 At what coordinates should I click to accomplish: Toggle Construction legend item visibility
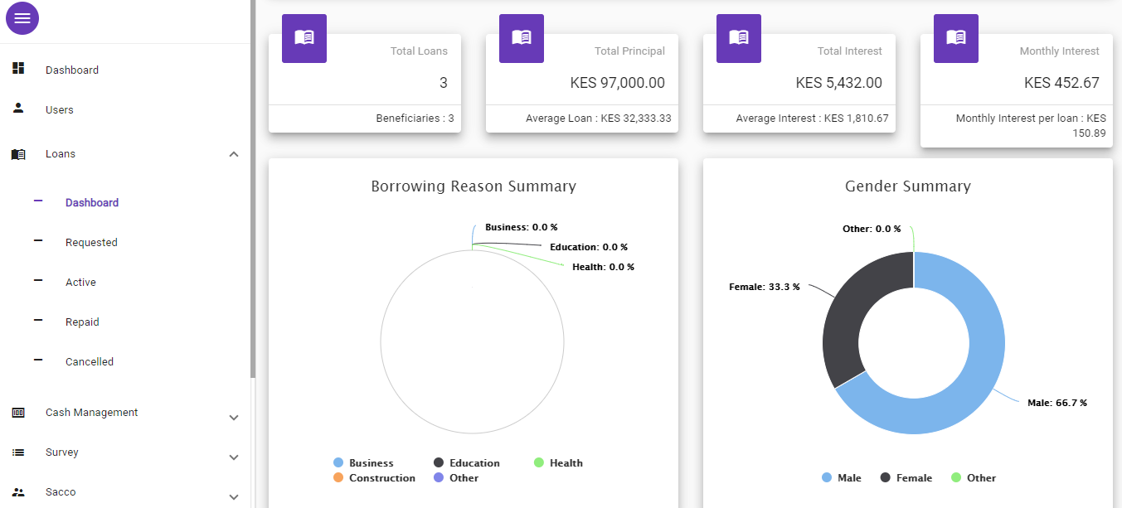(x=374, y=478)
